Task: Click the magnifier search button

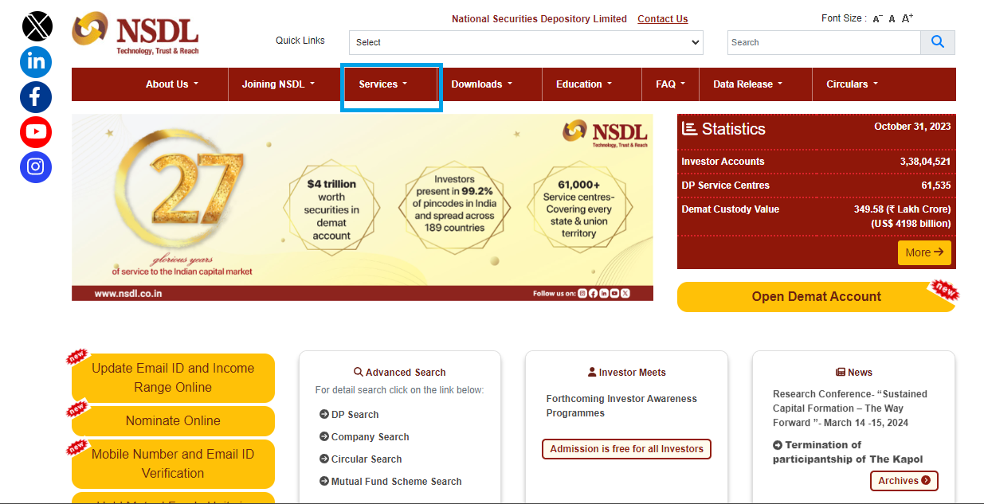Action: click(x=937, y=42)
